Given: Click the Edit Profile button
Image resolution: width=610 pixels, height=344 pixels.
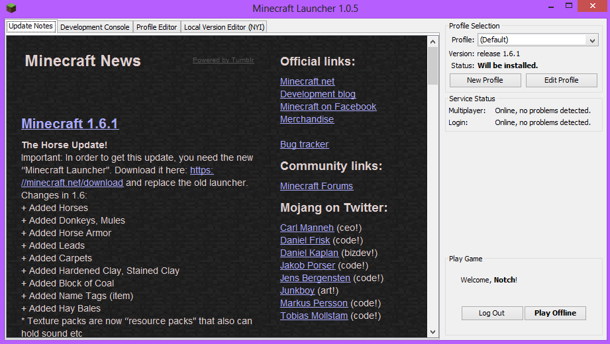Looking at the screenshot, I should pos(562,80).
